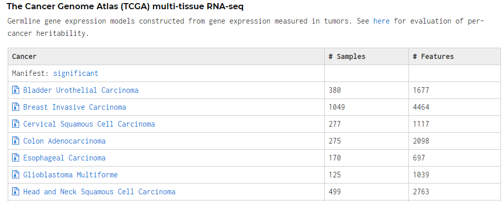The height and width of the screenshot is (202, 504).
Task: Click the TCGA multi-tissue RNA-seq heading
Action: [125, 7]
